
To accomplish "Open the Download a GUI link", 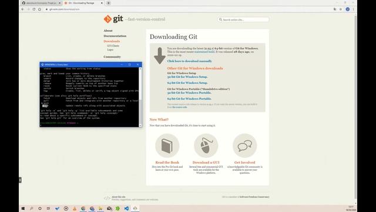I will tap(206, 163).
